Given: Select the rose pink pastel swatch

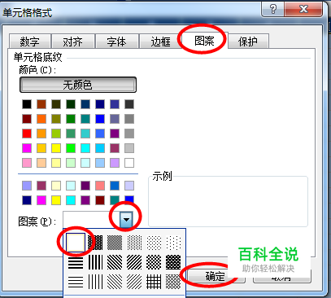Looking at the screenshot, I should (27, 163).
